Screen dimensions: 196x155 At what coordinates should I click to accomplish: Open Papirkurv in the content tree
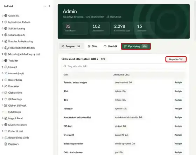point(14,144)
